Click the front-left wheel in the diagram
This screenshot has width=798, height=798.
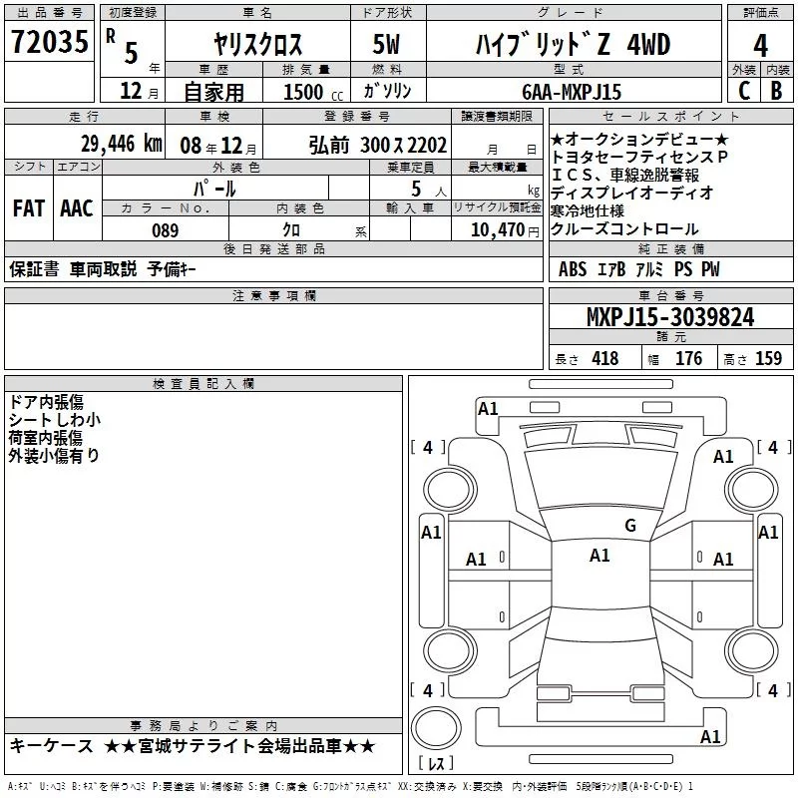pyautogui.click(x=450, y=490)
